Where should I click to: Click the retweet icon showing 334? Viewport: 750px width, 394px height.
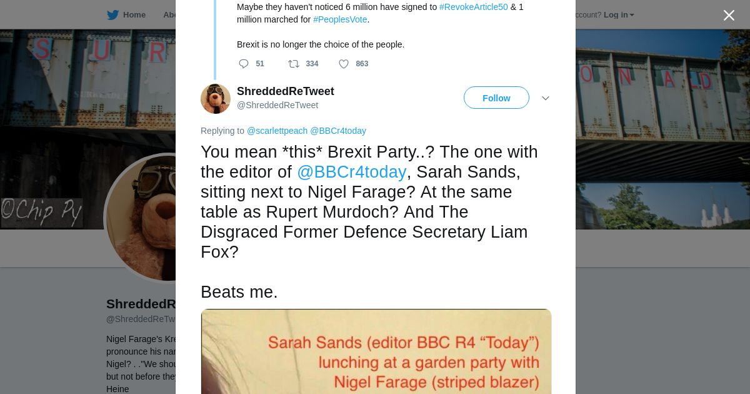293,64
